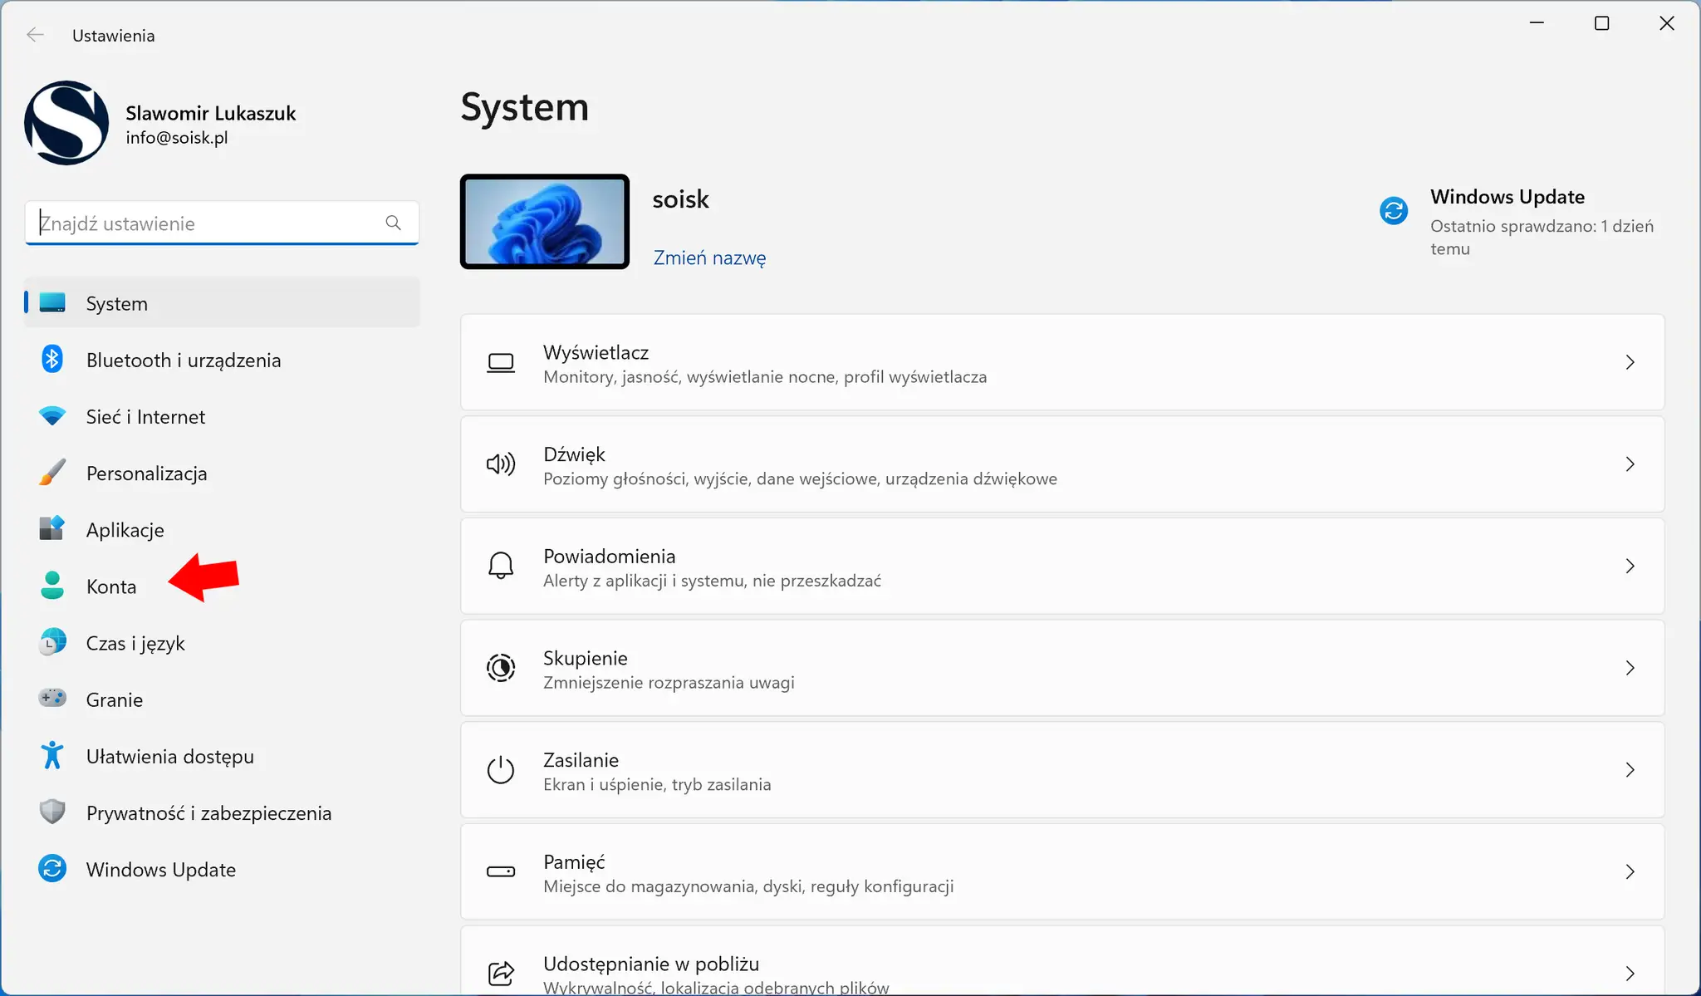Screen dimensions: 1701x996
Task: Click the Czas i język clock icon
Action: coord(51,642)
